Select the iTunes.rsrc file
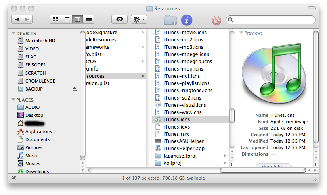Image resolution: width=327 pixels, height=195 pixels. (x=191, y=134)
